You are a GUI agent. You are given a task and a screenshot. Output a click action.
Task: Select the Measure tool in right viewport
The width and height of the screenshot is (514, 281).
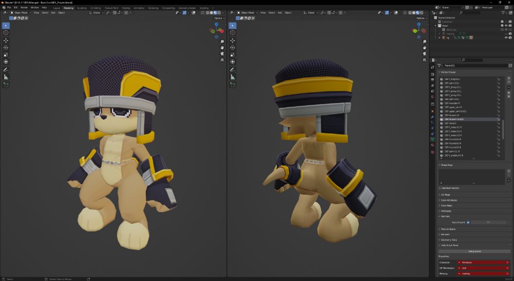(232, 77)
